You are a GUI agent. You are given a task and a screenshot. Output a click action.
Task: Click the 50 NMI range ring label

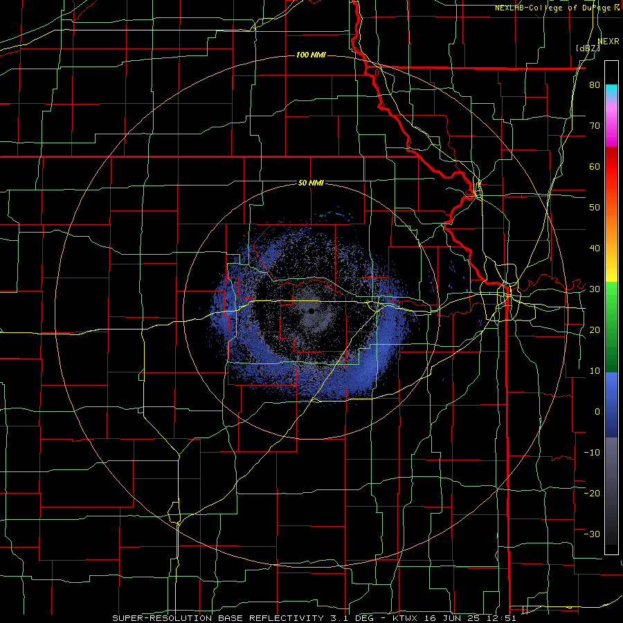tap(311, 183)
